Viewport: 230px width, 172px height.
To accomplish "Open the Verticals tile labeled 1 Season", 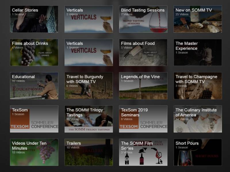I will tap(89, 52).
